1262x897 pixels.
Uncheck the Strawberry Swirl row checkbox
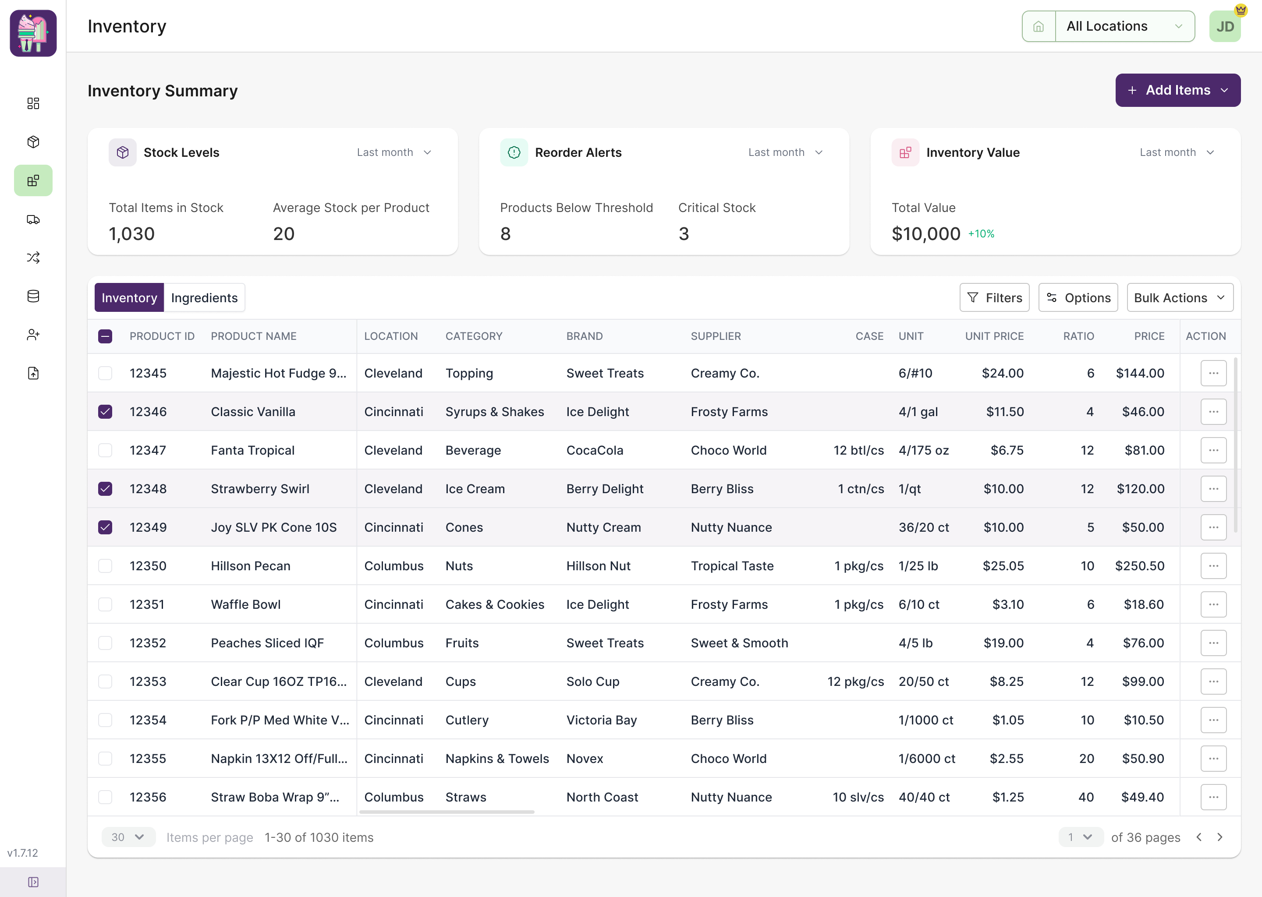(x=105, y=489)
